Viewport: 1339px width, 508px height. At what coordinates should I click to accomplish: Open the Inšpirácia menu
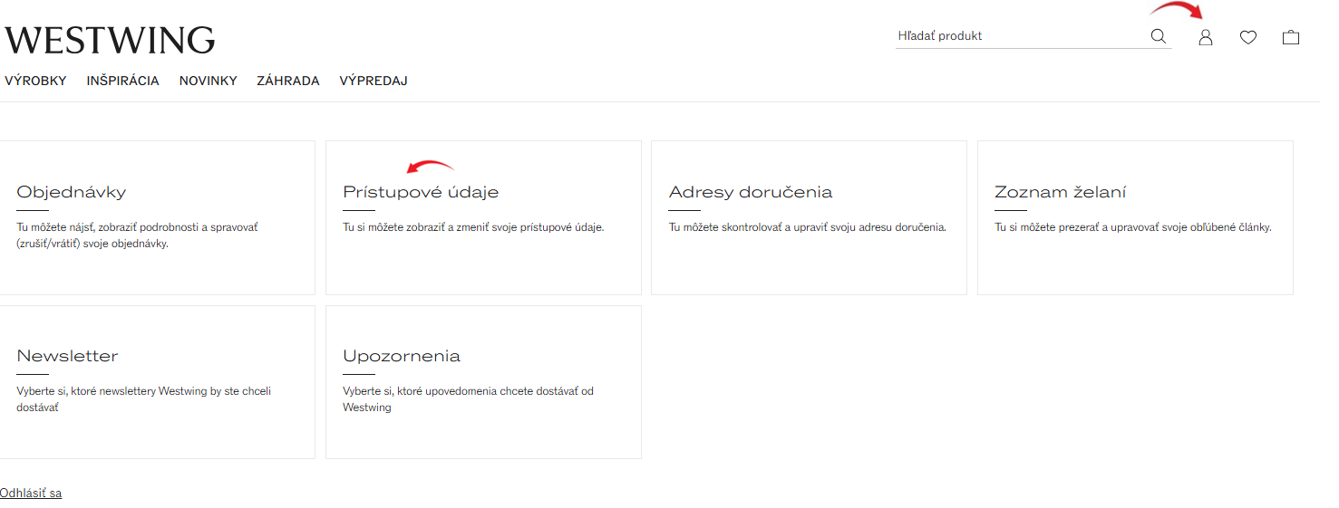point(123,81)
